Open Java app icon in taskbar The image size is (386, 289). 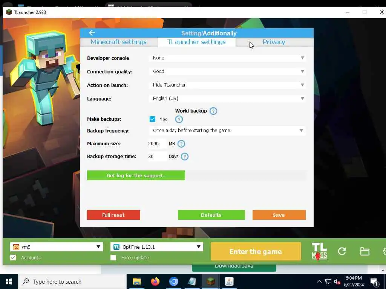tap(229, 281)
